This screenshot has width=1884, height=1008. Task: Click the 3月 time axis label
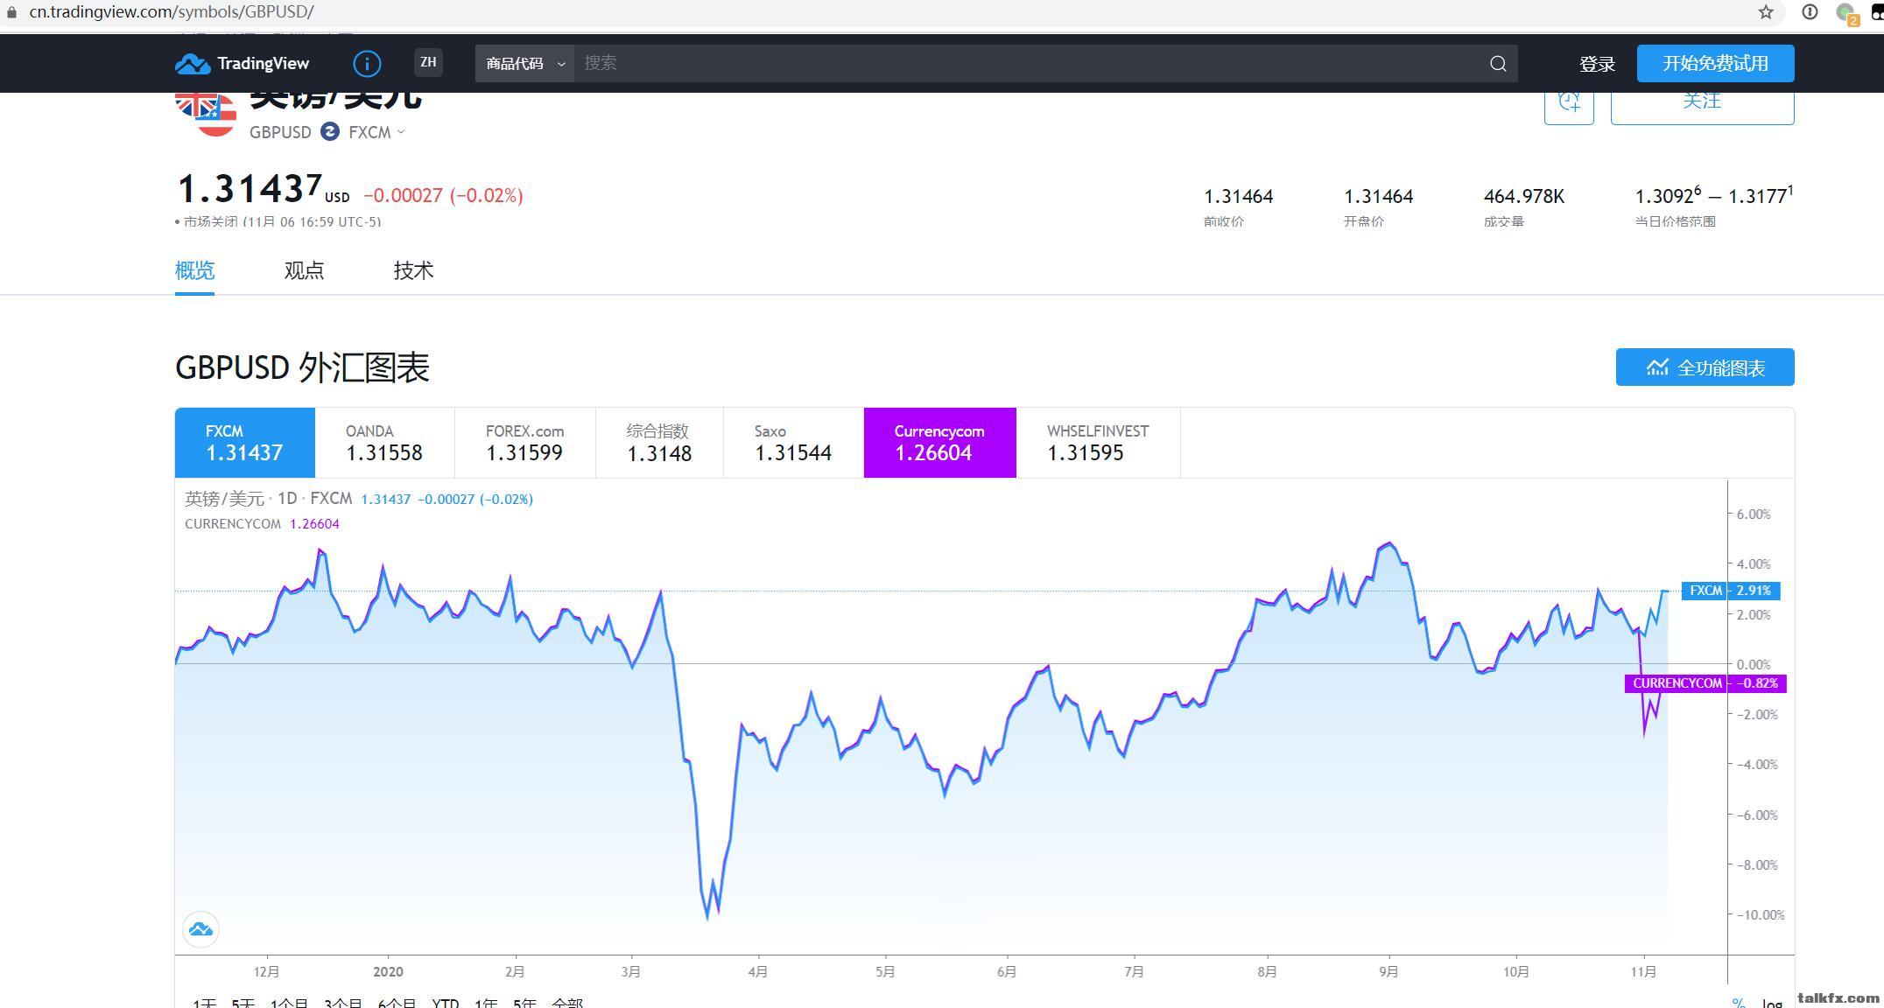click(x=631, y=972)
